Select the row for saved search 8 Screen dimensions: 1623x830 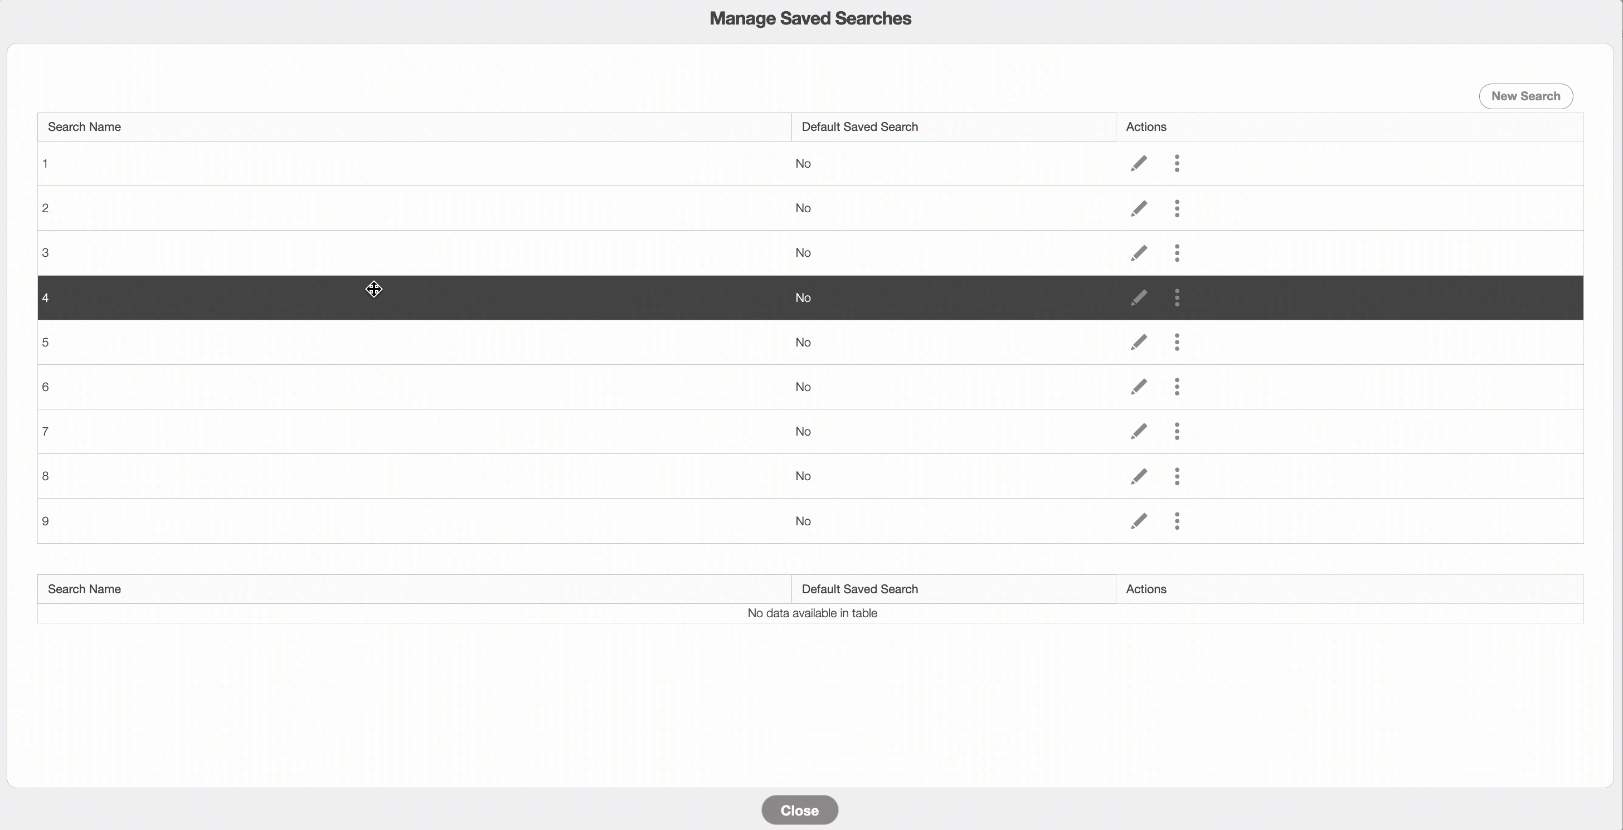click(x=378, y=477)
